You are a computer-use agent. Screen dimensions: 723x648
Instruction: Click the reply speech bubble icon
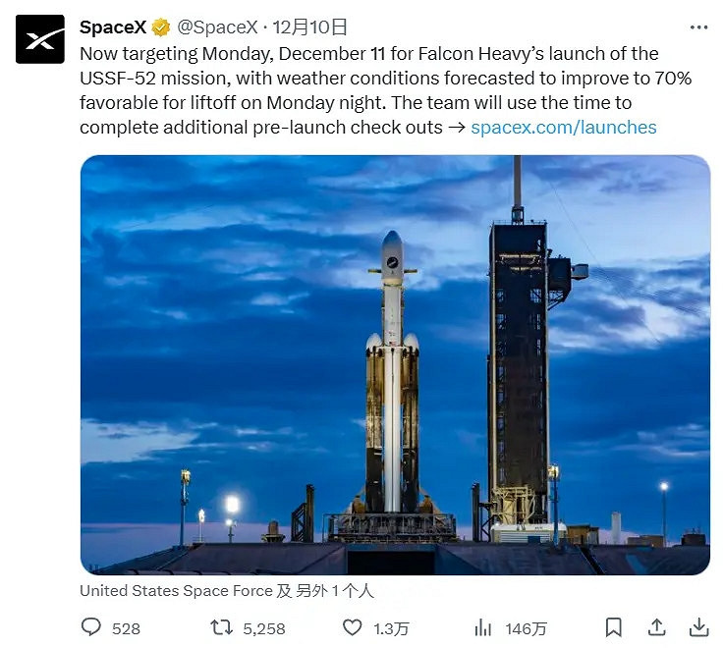click(x=90, y=627)
